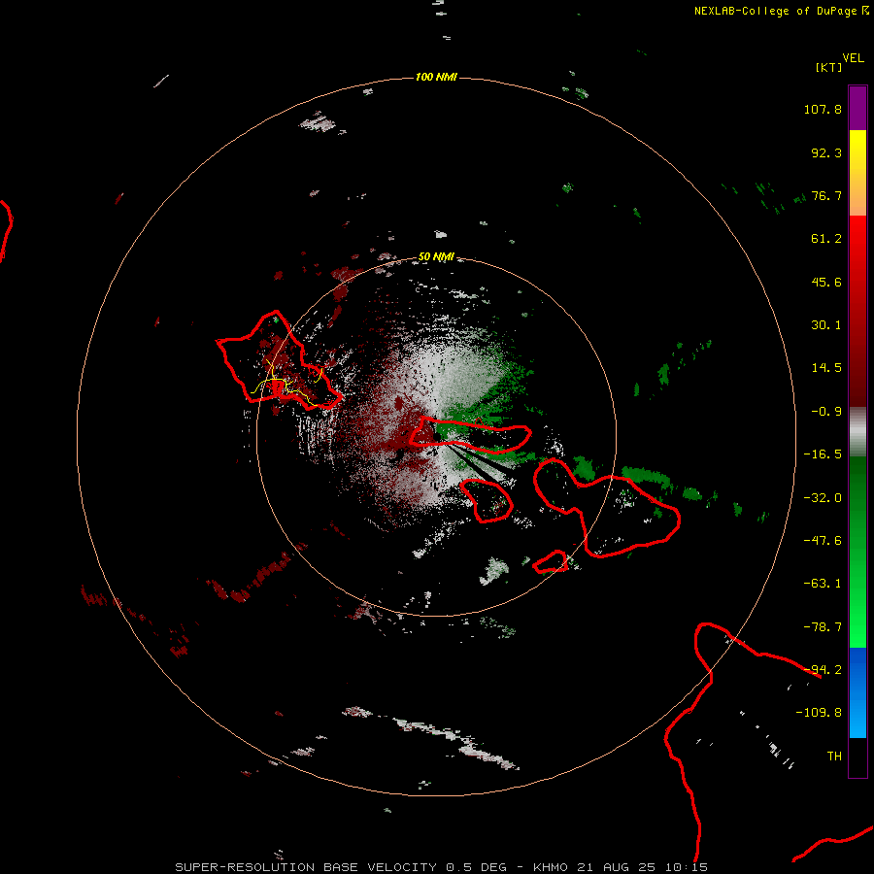Click the 76.7 legend value
Image resolution: width=874 pixels, height=874 pixels.
826,195
